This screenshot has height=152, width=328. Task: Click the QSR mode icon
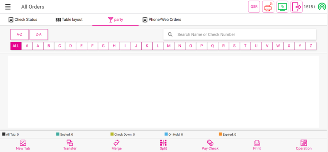[254, 7]
